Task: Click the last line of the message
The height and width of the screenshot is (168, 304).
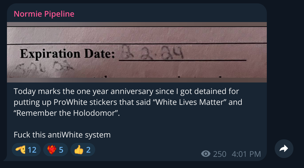Action: click(x=62, y=135)
